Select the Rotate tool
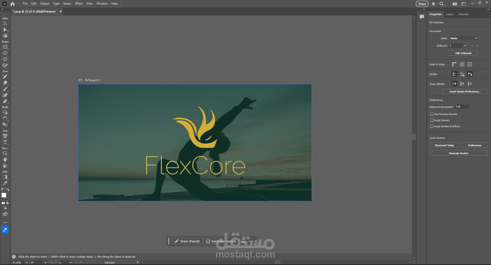This screenshot has width=491, height=265. pos(5,119)
